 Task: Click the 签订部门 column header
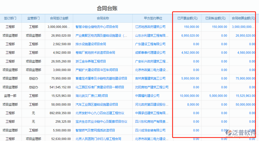click(10, 18)
